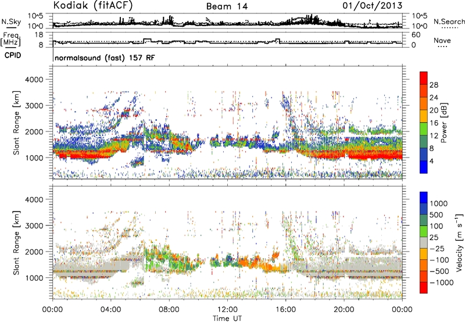Pick the gray segment of velocity colorbar
The height and width of the screenshot is (322, 465).
click(x=424, y=242)
